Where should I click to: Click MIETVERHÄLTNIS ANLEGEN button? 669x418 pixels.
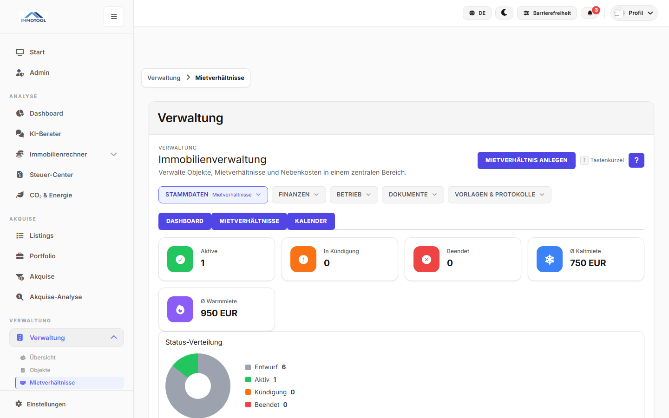526,160
